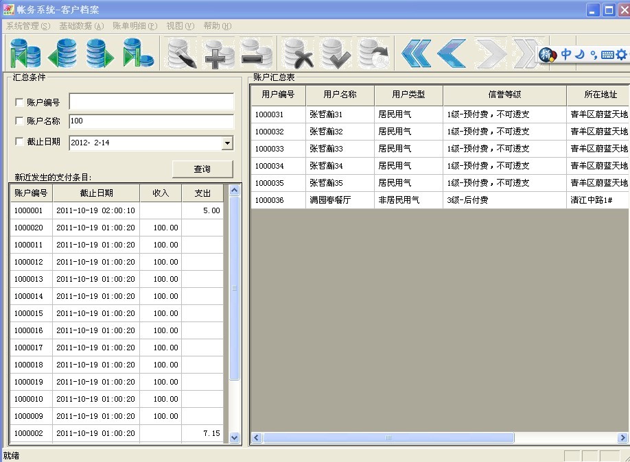Tick the 账户名称 checkbox
630x462 pixels.
click(x=19, y=121)
